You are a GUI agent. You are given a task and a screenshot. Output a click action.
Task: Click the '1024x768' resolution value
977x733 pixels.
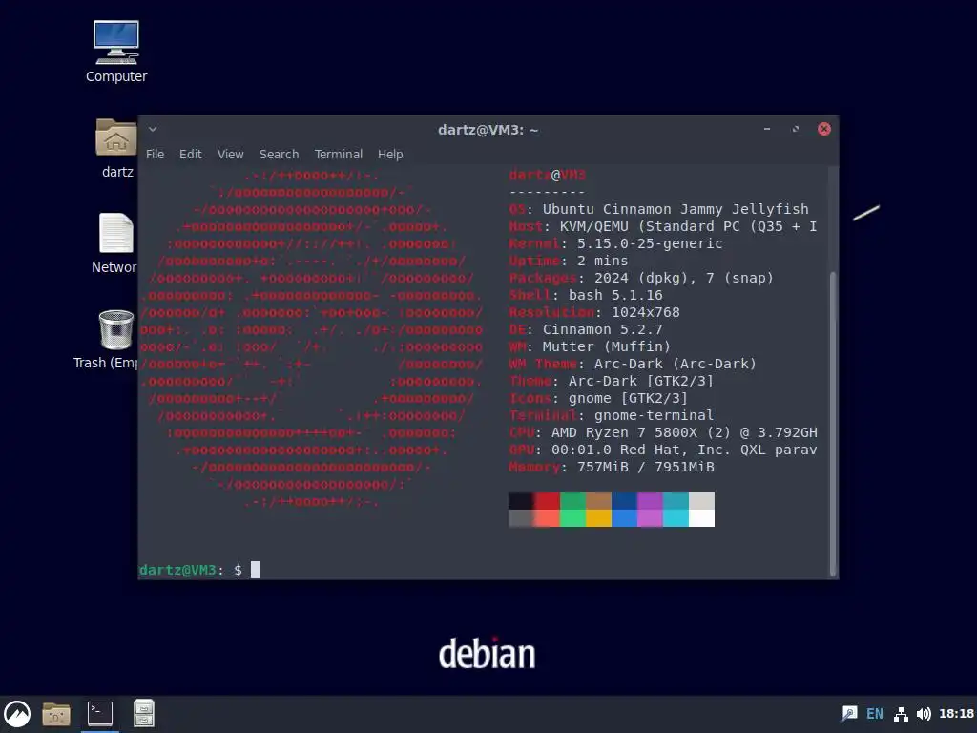tap(646, 312)
